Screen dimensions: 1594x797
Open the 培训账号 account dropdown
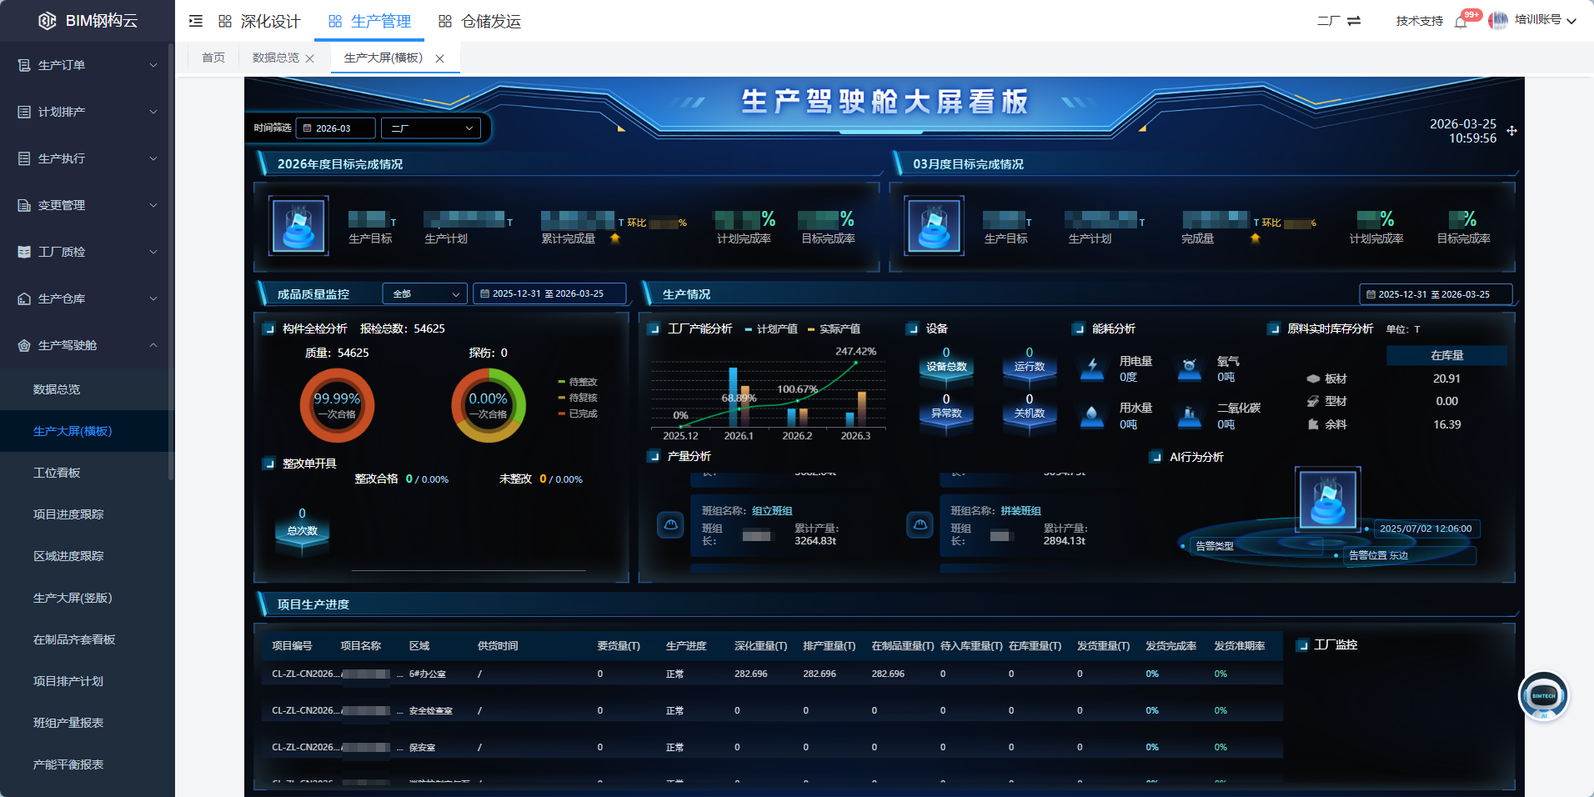click(x=1545, y=20)
